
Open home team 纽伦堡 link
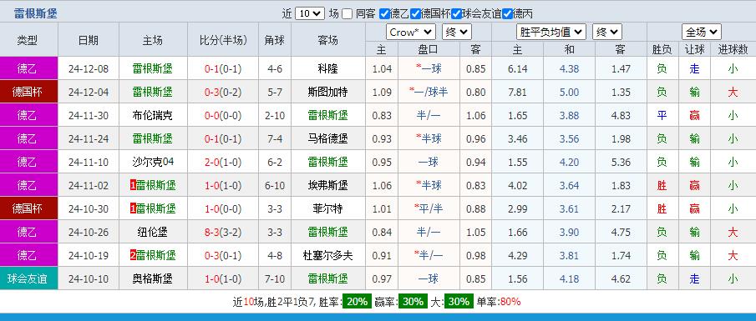[152, 232]
